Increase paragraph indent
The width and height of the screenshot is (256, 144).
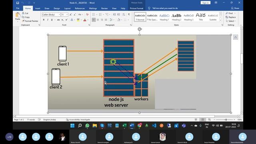pyautogui.click(x=119, y=14)
